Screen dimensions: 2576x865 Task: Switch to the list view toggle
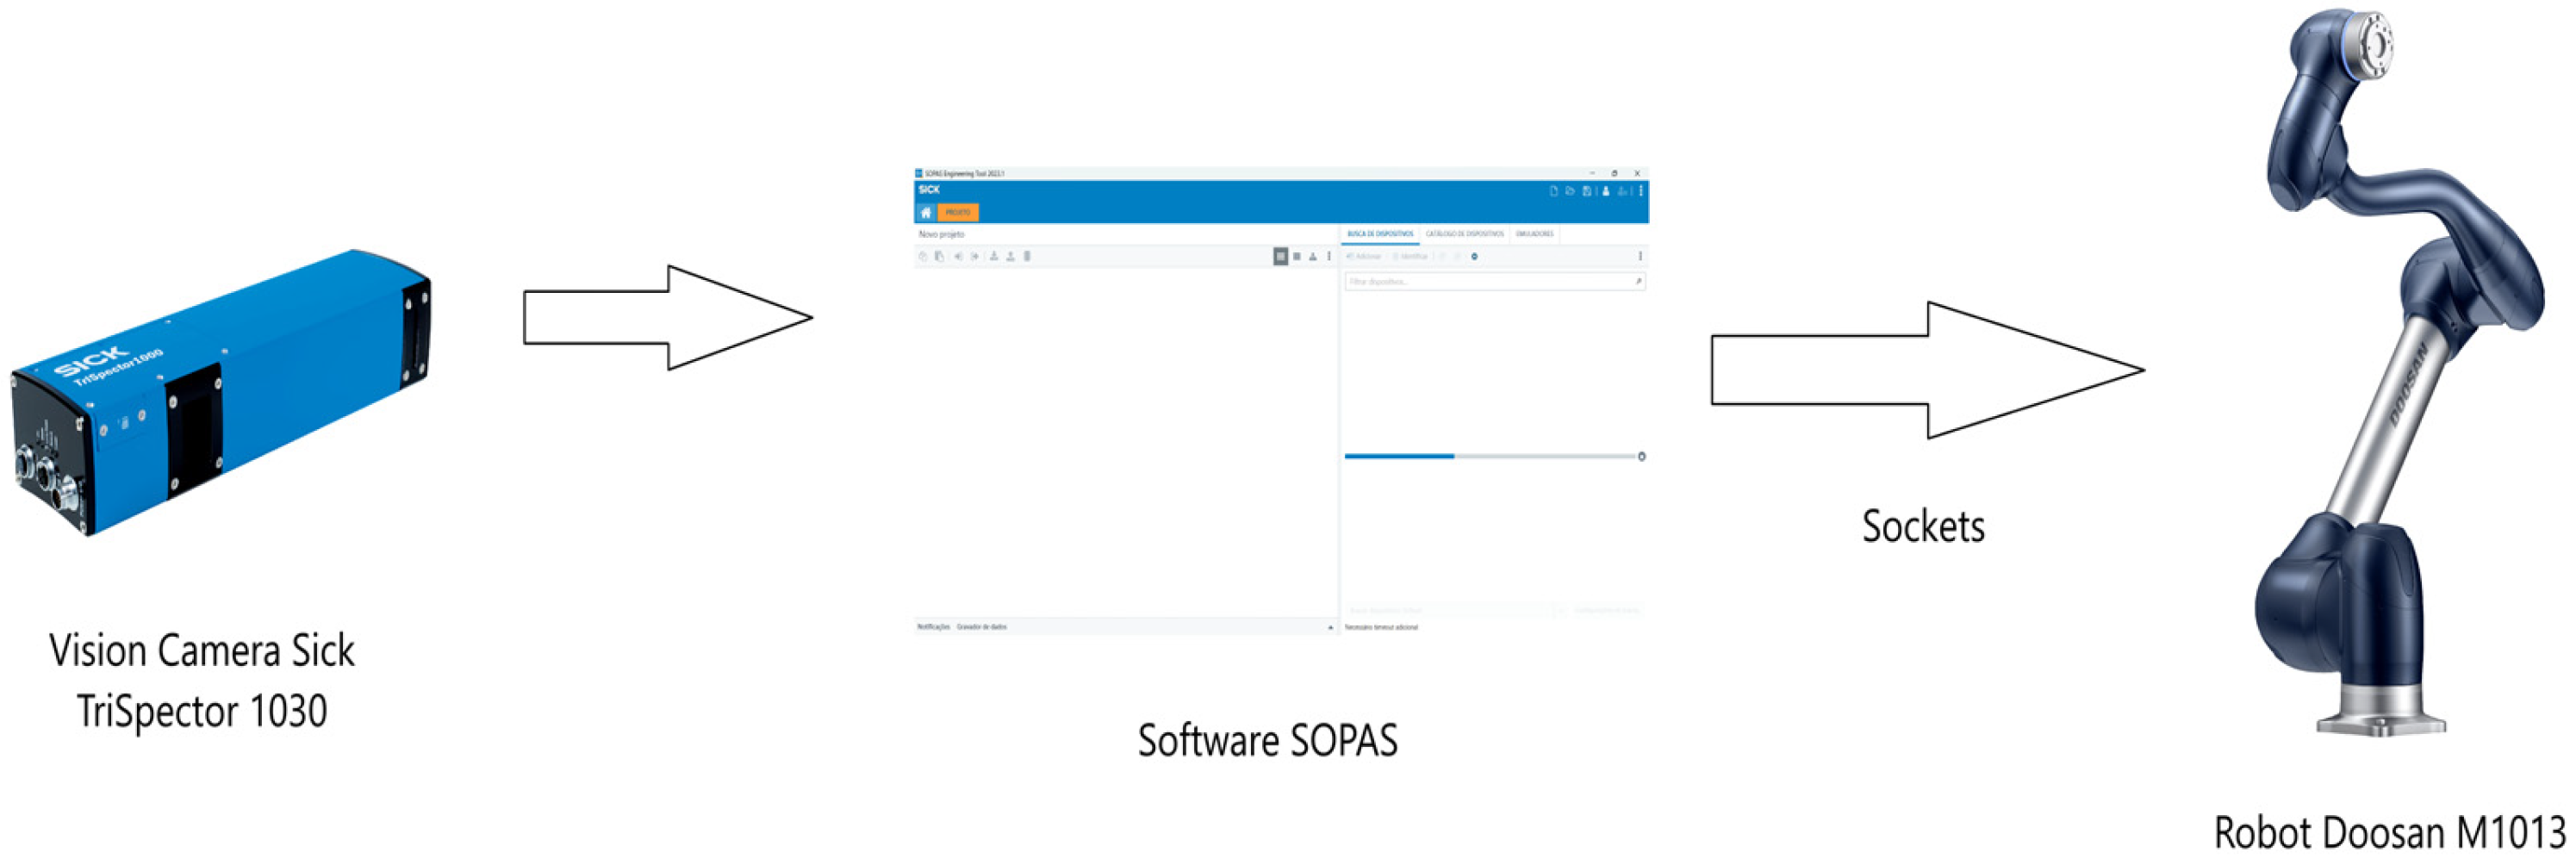[x=1297, y=257]
